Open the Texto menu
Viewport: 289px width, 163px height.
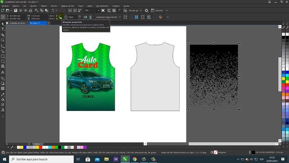coord(80,6)
